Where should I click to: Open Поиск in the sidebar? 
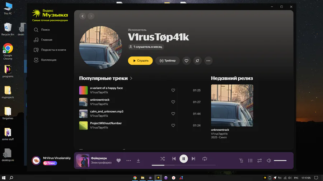[x=42, y=30]
